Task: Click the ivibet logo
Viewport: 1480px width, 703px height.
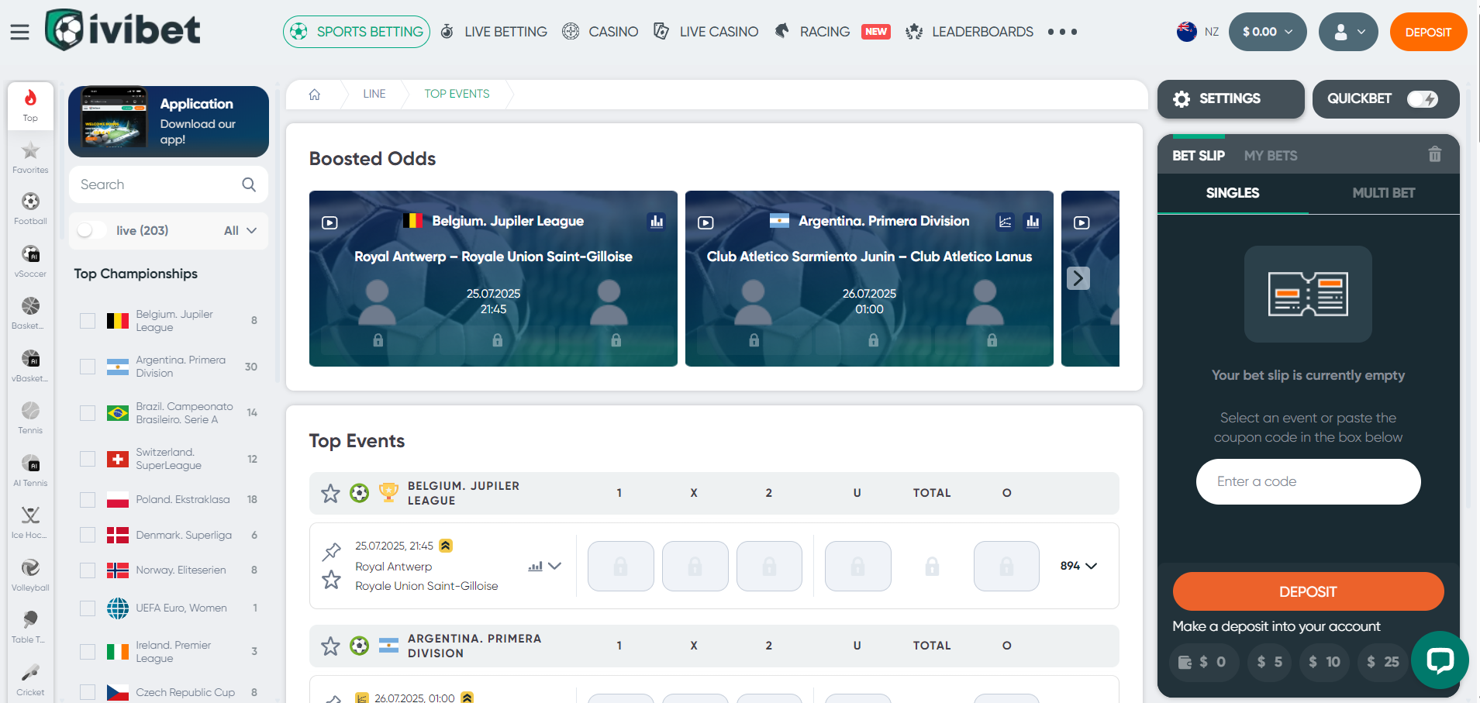Action: pos(122,30)
